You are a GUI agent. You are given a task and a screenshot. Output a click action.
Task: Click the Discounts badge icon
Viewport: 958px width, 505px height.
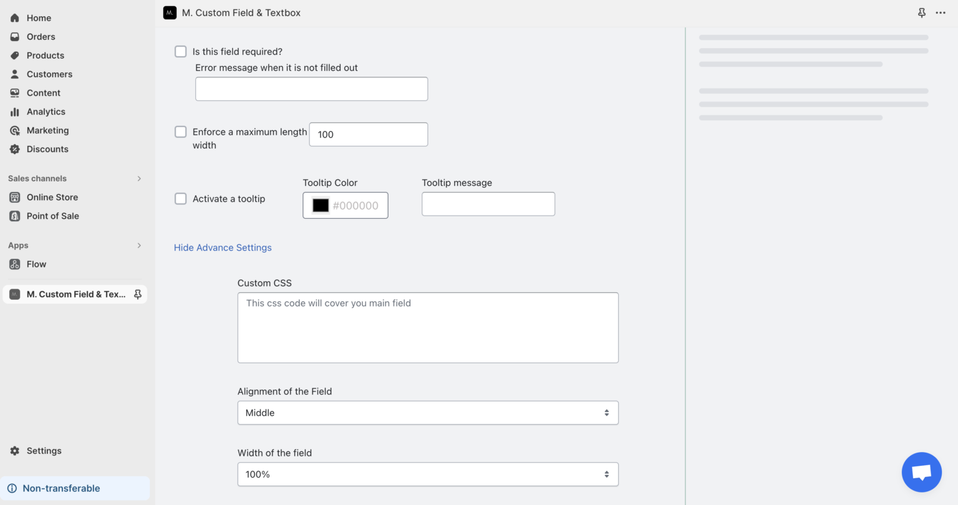(x=15, y=149)
